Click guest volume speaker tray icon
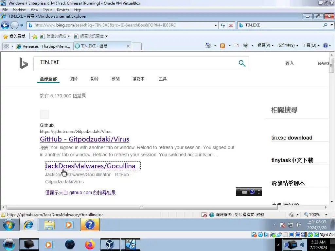Image resolution: width=335 pixels, height=251 pixels. coord(298,225)
